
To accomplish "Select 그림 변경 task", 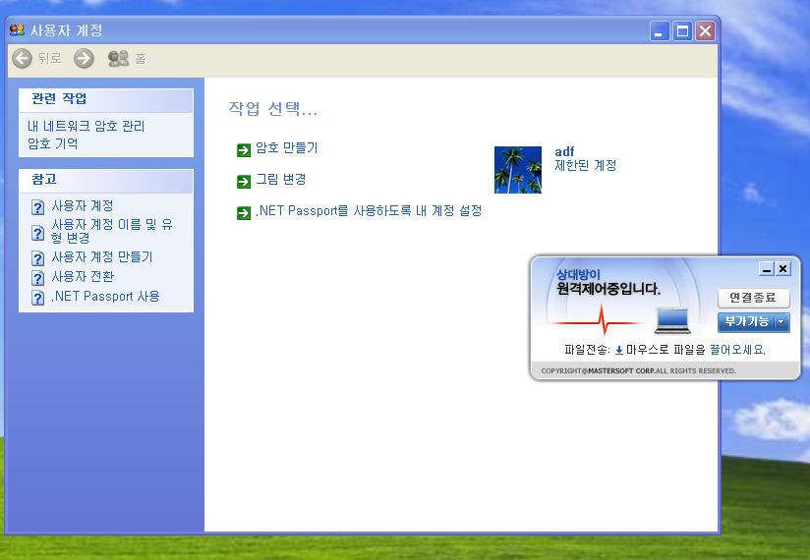I will coord(281,179).
